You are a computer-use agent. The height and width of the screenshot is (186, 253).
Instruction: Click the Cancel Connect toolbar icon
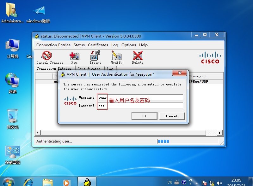point(49,57)
